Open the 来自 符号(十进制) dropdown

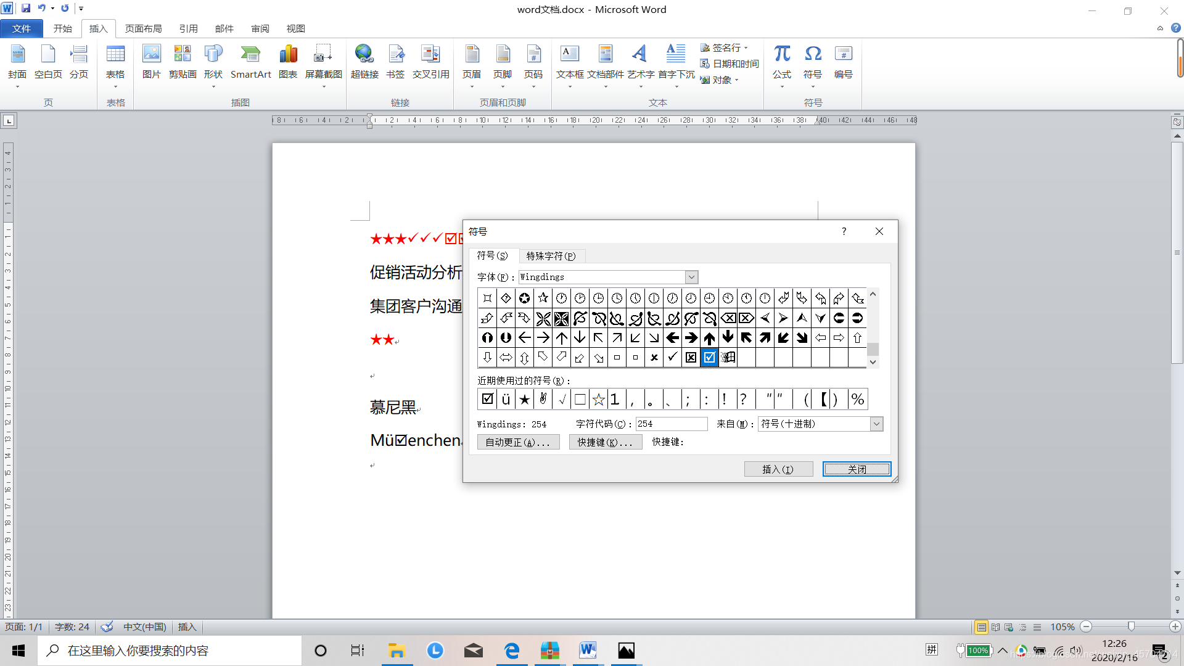[x=876, y=424]
